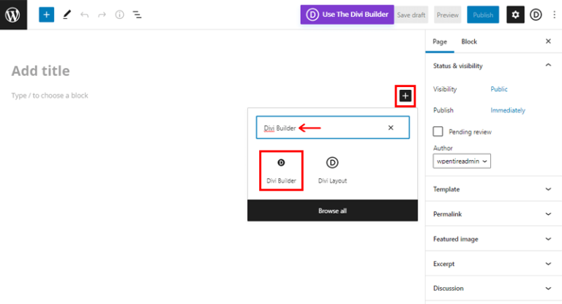Click Save draft
562x304 pixels.
pos(411,15)
